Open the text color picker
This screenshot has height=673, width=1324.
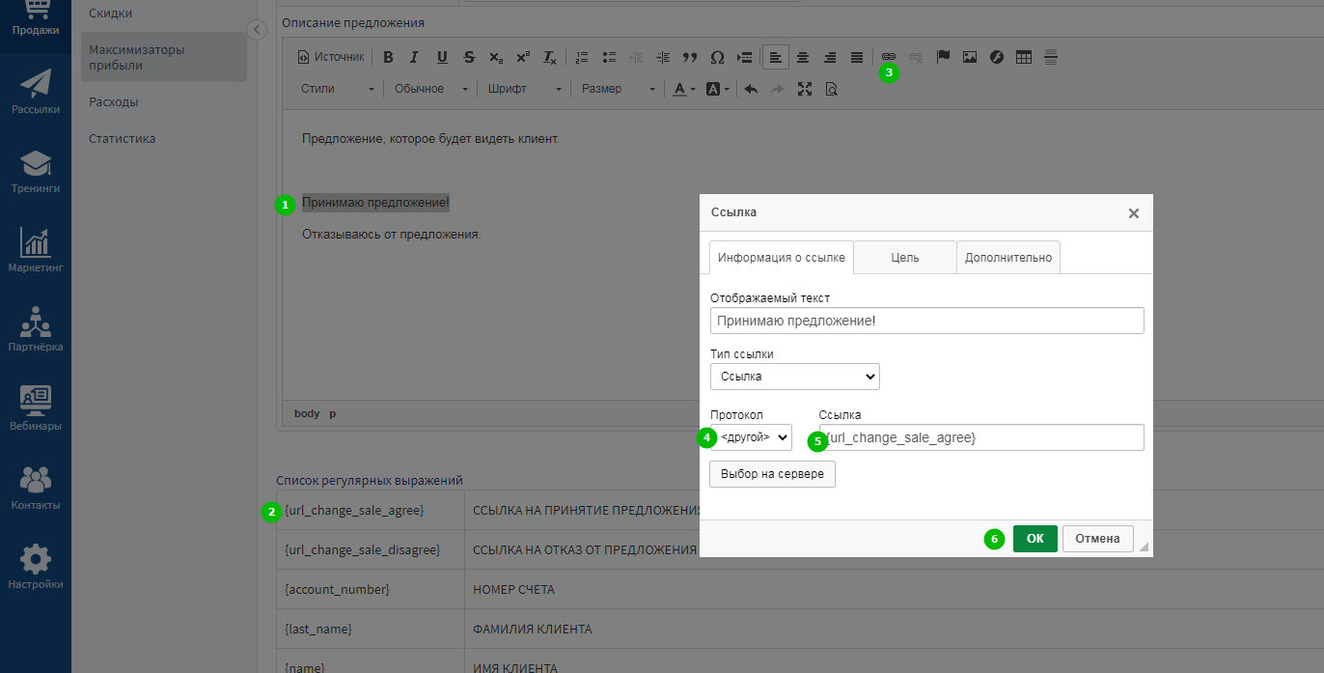[683, 89]
